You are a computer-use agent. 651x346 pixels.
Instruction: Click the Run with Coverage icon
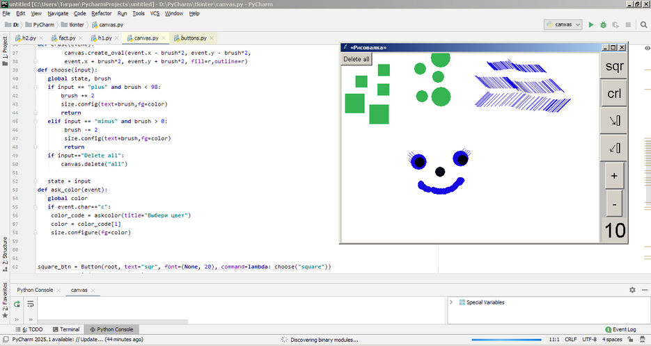coord(615,25)
